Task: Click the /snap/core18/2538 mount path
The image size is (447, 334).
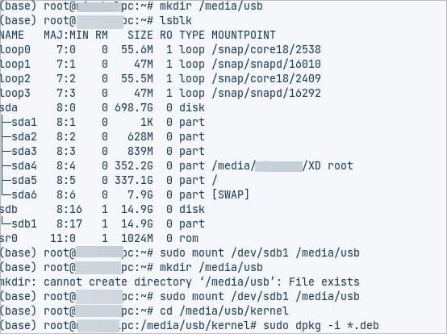Action: (266, 49)
